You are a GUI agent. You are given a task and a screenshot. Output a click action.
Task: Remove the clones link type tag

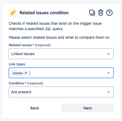(26, 73)
